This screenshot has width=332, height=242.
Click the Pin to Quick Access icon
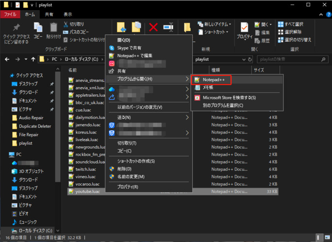pos(16,28)
